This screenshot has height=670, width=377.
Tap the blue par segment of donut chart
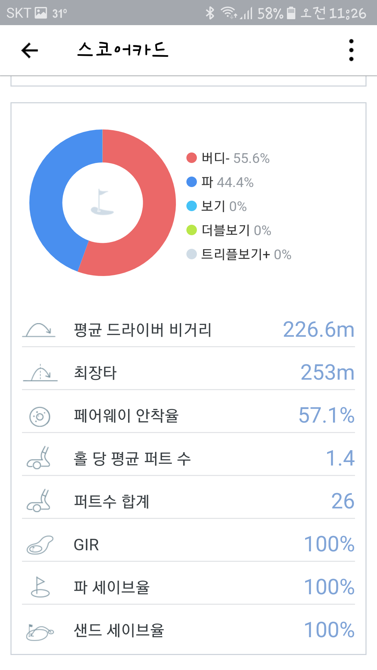tap(49, 195)
